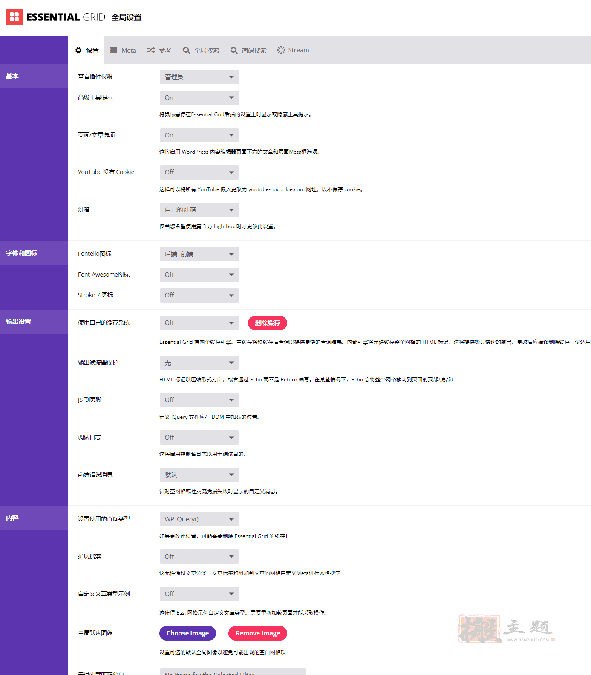Open the 前端错误消息 dropdown
Screen dimensions: 591x675
(x=199, y=475)
